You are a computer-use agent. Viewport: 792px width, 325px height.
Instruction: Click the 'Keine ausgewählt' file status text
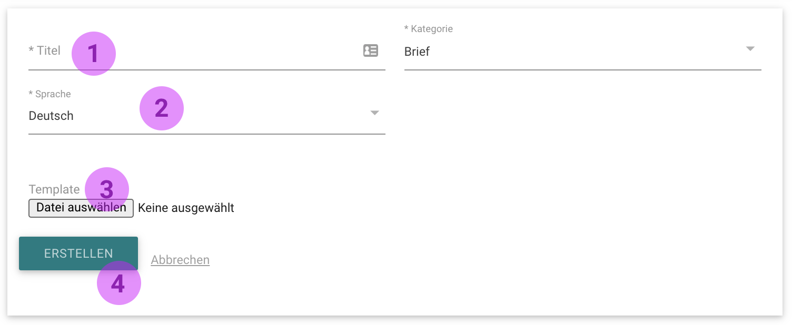pos(186,208)
